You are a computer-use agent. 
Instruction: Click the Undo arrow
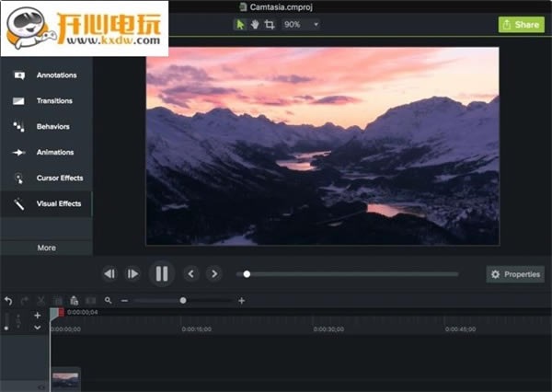click(8, 301)
